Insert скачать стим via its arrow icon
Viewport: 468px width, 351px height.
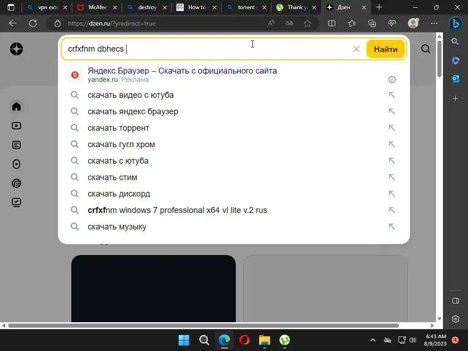[x=392, y=177]
